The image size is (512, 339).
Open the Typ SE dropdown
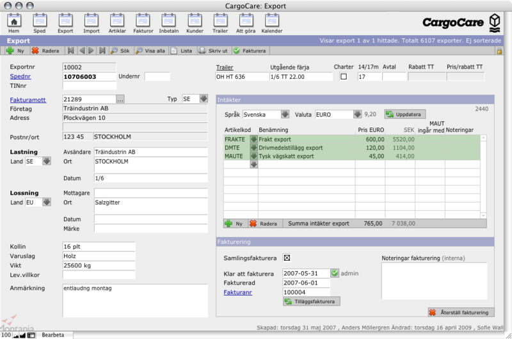204,99
